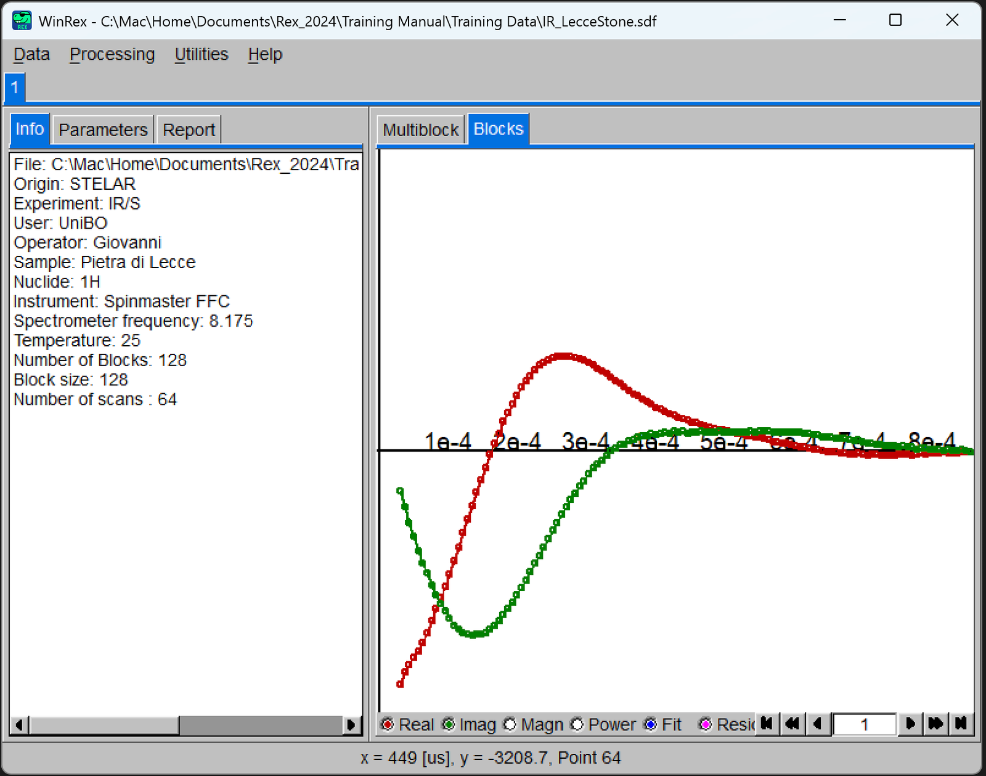The height and width of the screenshot is (776, 986).
Task: Click the 'Block size: 128' line
Action: [71, 380]
